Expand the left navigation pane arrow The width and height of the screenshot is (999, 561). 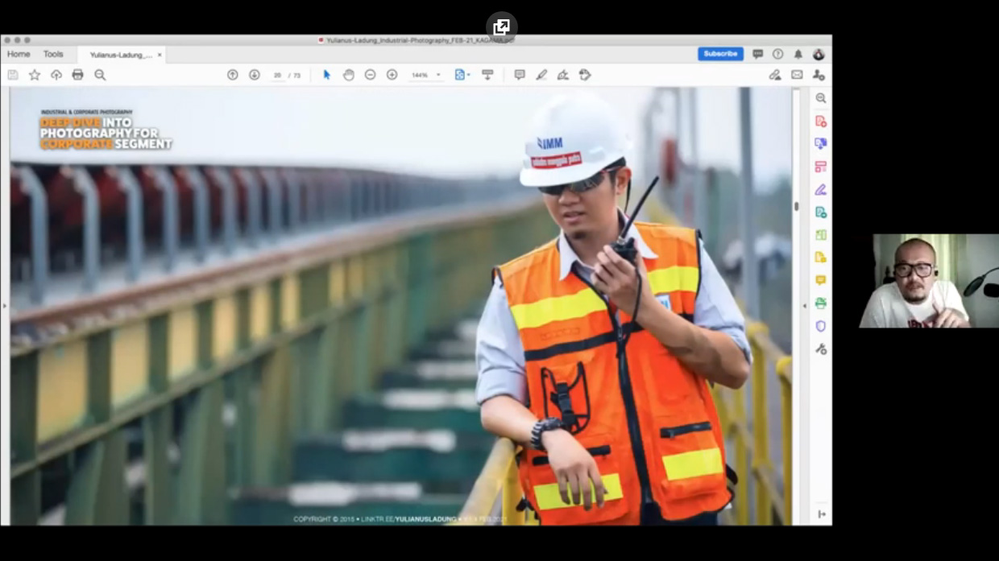tap(5, 306)
